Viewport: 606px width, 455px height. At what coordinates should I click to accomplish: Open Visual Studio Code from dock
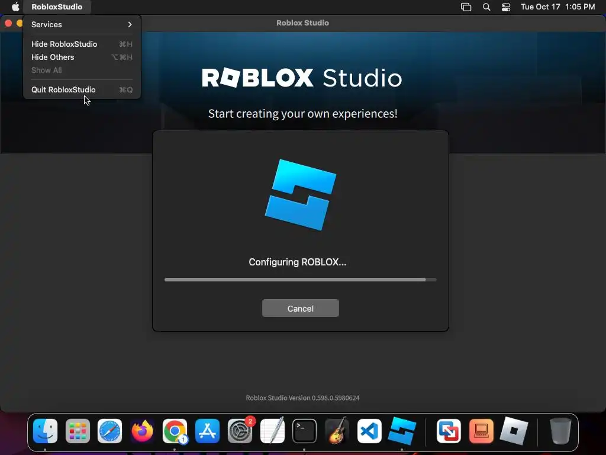369,431
